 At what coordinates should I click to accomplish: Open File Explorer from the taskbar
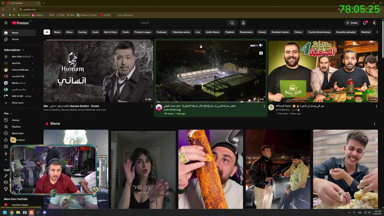(18, 212)
